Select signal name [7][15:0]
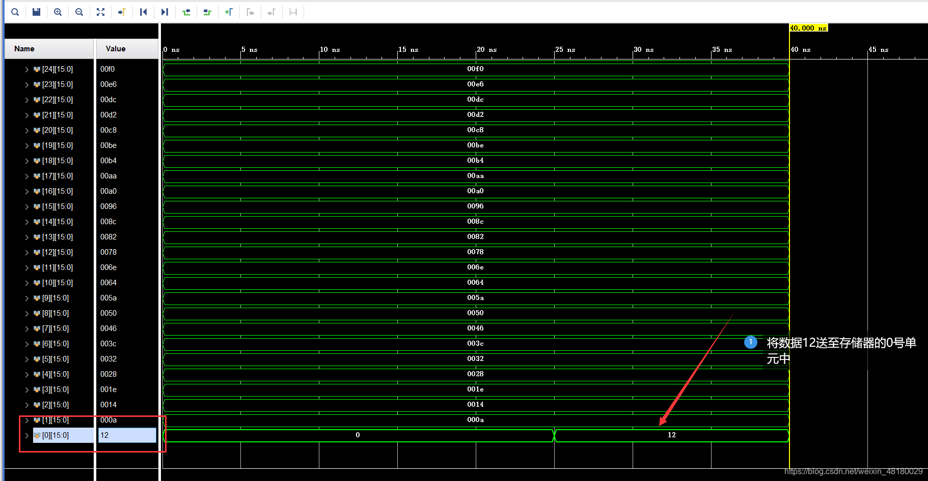 click(x=56, y=328)
